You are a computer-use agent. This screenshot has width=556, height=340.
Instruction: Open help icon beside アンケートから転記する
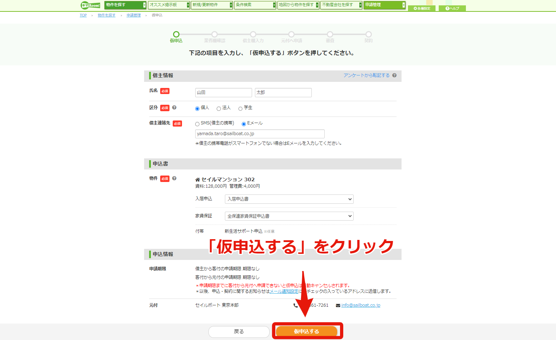pyautogui.click(x=394, y=75)
